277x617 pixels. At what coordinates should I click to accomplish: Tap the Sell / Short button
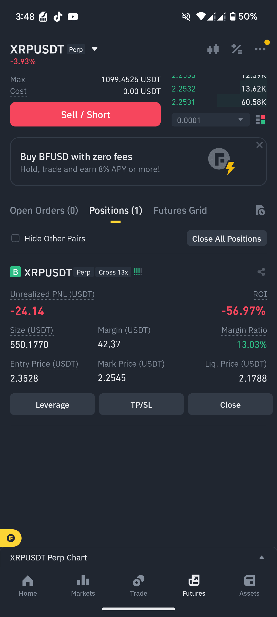[85, 114]
